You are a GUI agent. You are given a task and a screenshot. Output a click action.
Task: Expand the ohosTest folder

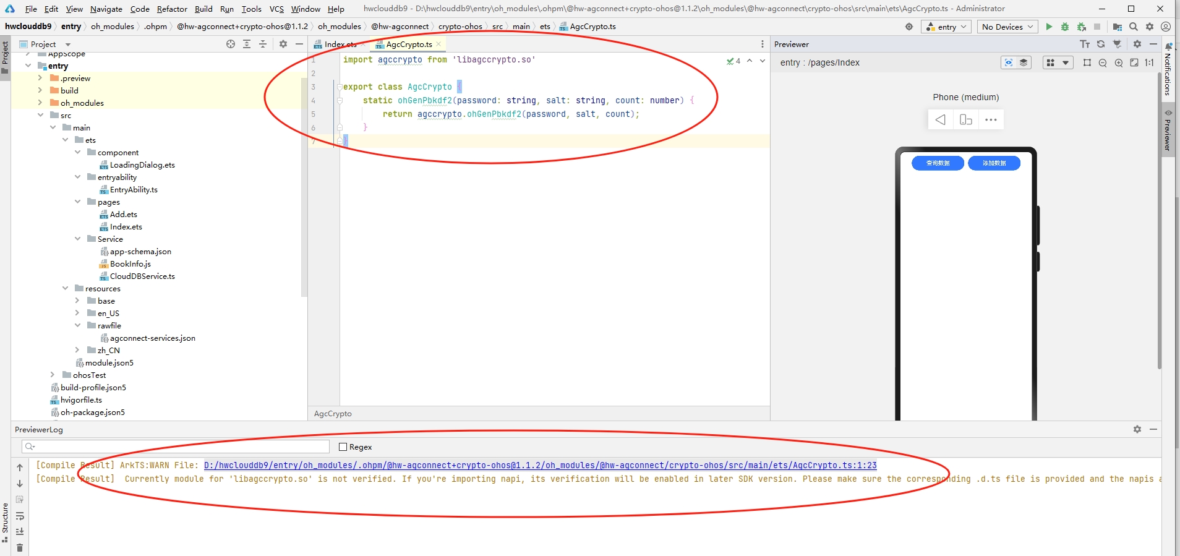[x=53, y=375]
